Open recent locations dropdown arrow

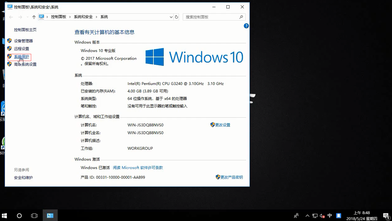coord(27,17)
